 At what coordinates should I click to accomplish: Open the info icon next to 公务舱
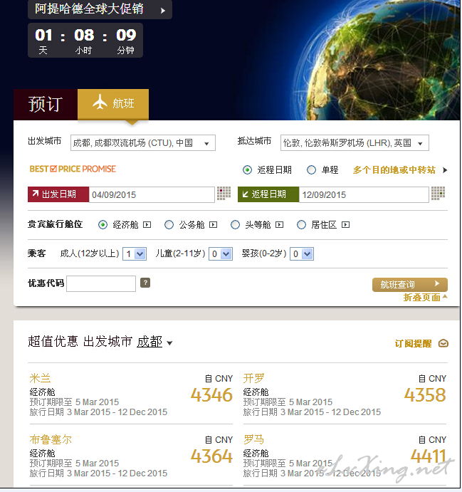[x=213, y=225]
